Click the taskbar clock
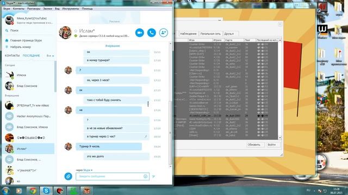 (x=337, y=191)
